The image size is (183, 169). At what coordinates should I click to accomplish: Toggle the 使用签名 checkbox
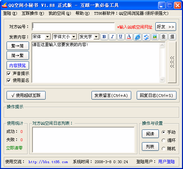click(x=9, y=80)
